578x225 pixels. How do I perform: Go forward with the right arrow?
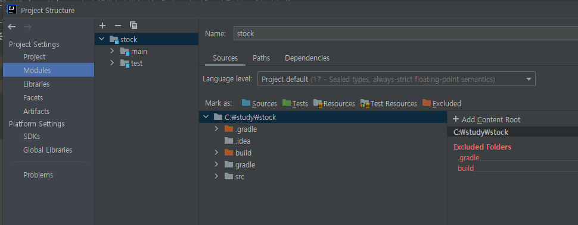click(x=27, y=27)
